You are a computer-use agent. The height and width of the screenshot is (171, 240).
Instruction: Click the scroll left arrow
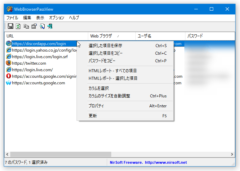(7, 154)
